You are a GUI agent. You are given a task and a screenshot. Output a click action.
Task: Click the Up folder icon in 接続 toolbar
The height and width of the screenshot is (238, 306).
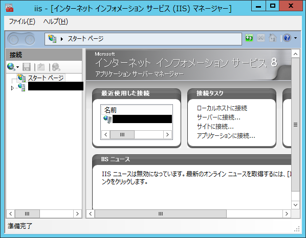[41, 67]
